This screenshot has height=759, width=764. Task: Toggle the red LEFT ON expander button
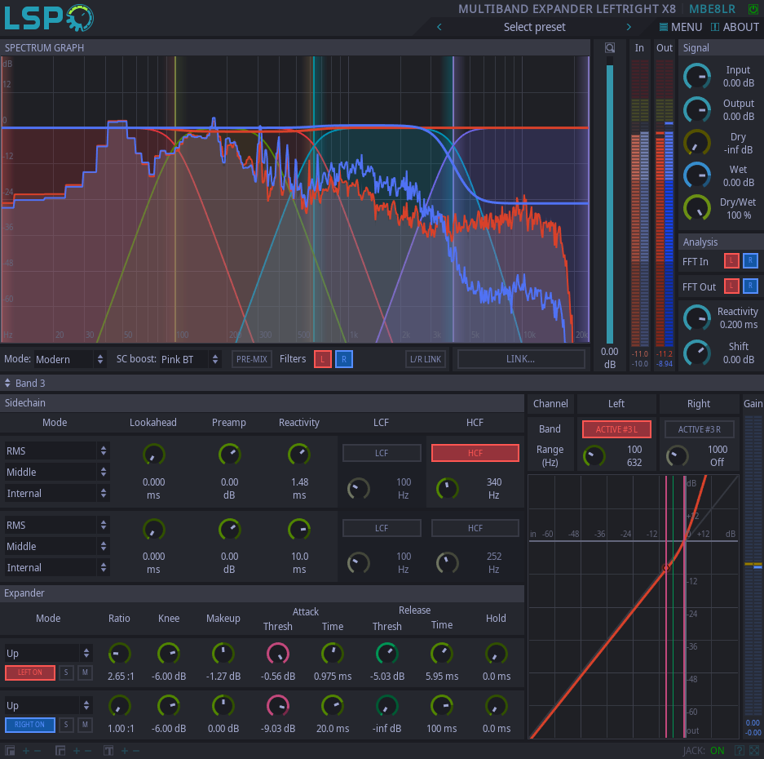[x=29, y=672]
